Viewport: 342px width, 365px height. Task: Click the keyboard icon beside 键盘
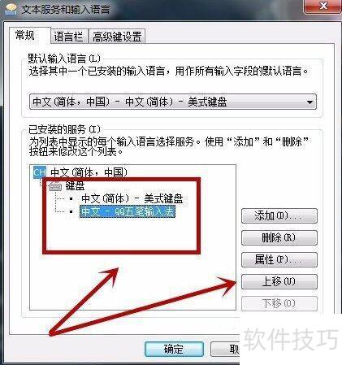pos(55,186)
